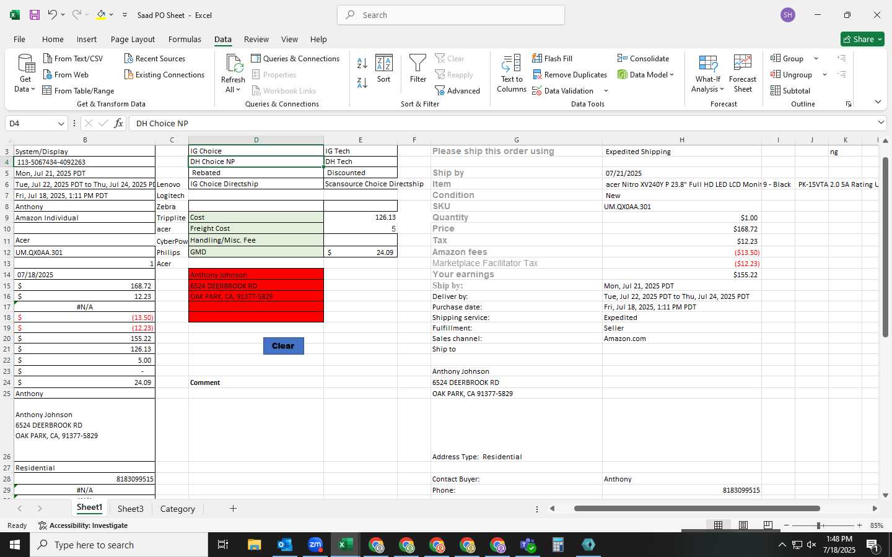Click Remove Duplicates
The width and height of the screenshot is (892, 557).
[569, 74]
